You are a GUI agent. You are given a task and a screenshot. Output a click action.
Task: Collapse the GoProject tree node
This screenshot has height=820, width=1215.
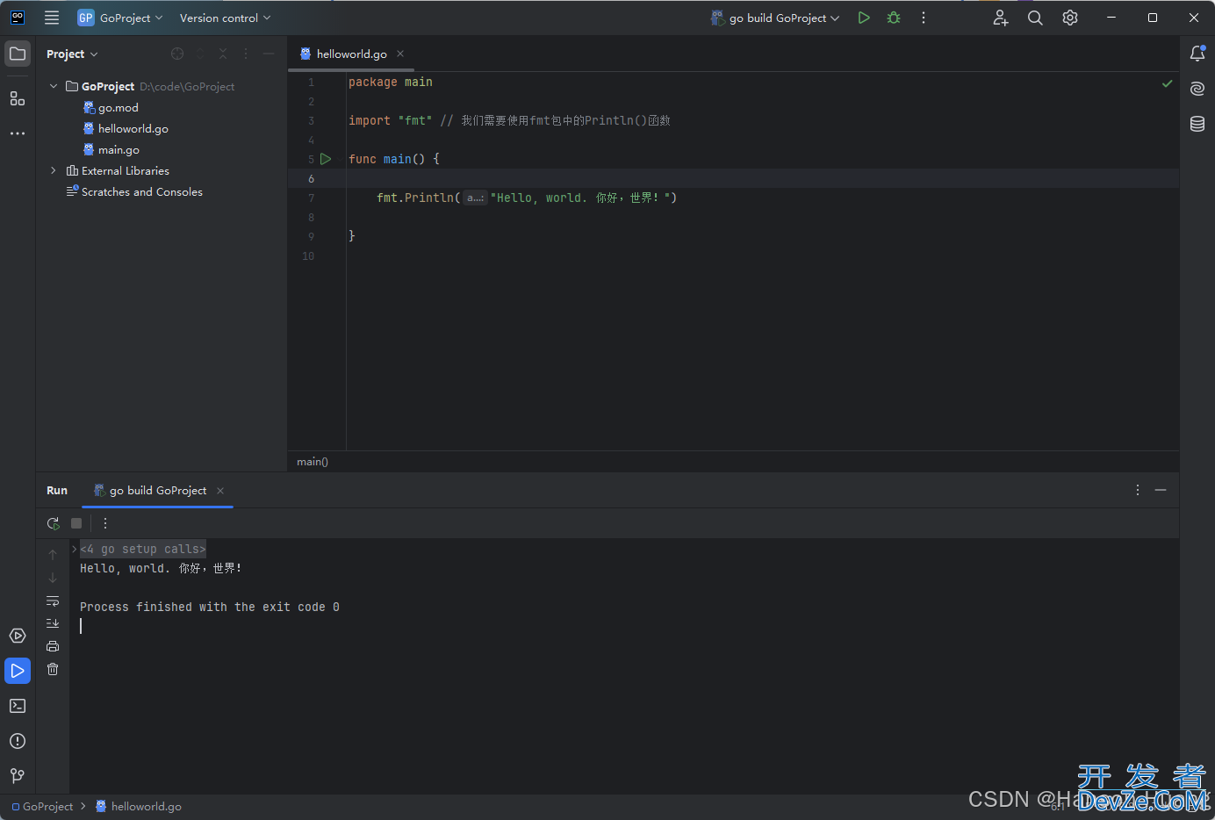(x=54, y=86)
